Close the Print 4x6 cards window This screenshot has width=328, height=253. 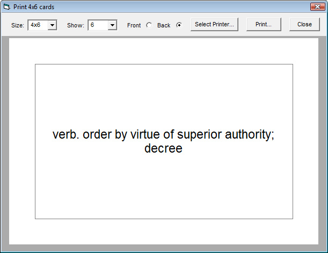coord(318,6)
